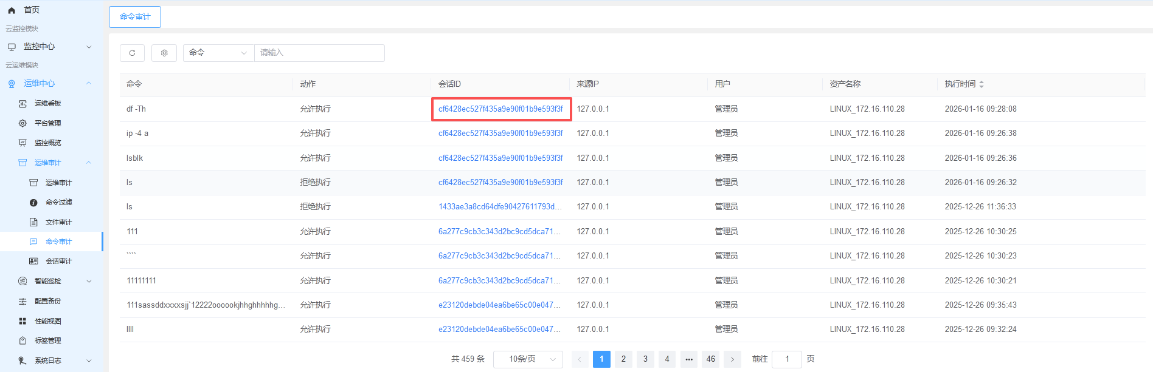Click current page 1 button
This screenshot has width=1153, height=372.
[601, 359]
